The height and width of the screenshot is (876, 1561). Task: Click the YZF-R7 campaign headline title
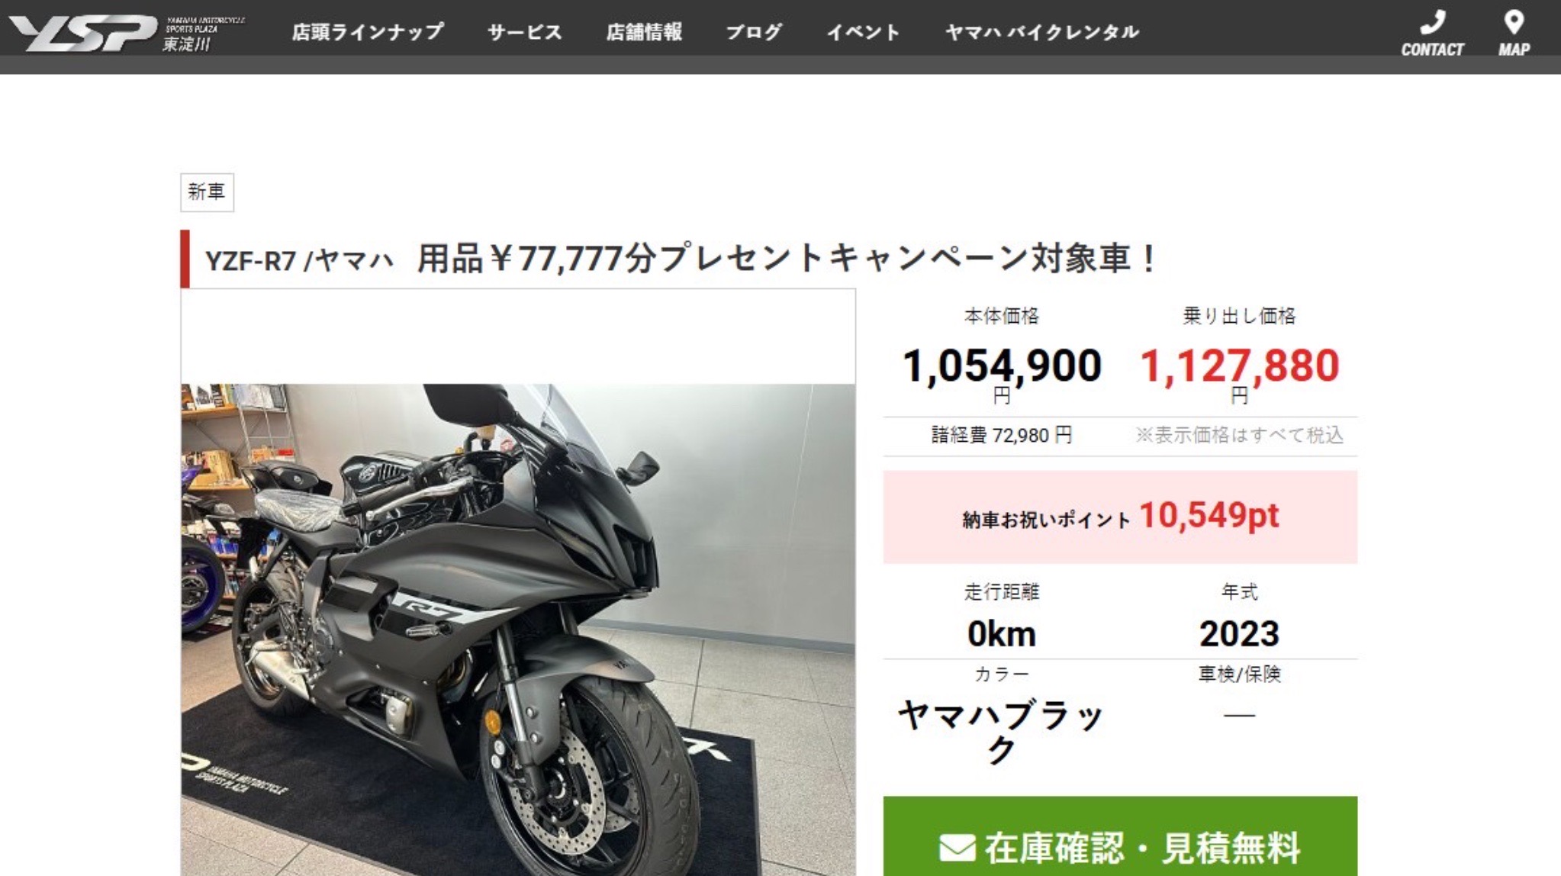(681, 259)
